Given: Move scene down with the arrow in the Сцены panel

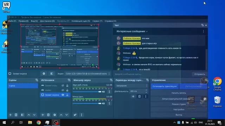Looking at the screenshot, I should (34, 115).
